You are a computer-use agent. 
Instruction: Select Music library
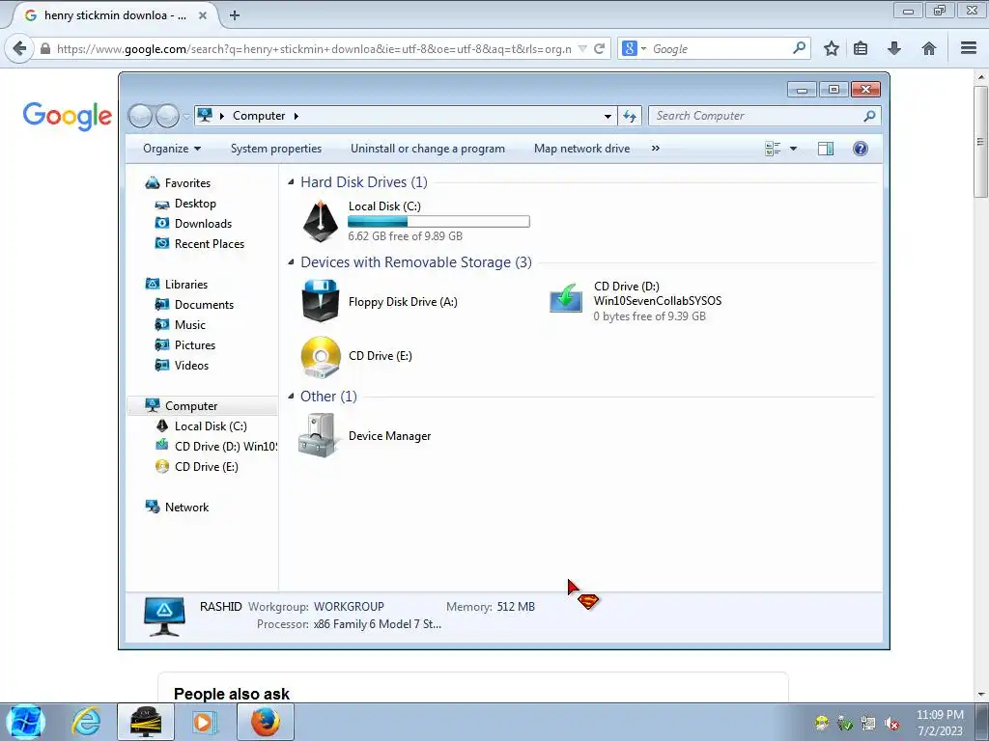point(190,325)
